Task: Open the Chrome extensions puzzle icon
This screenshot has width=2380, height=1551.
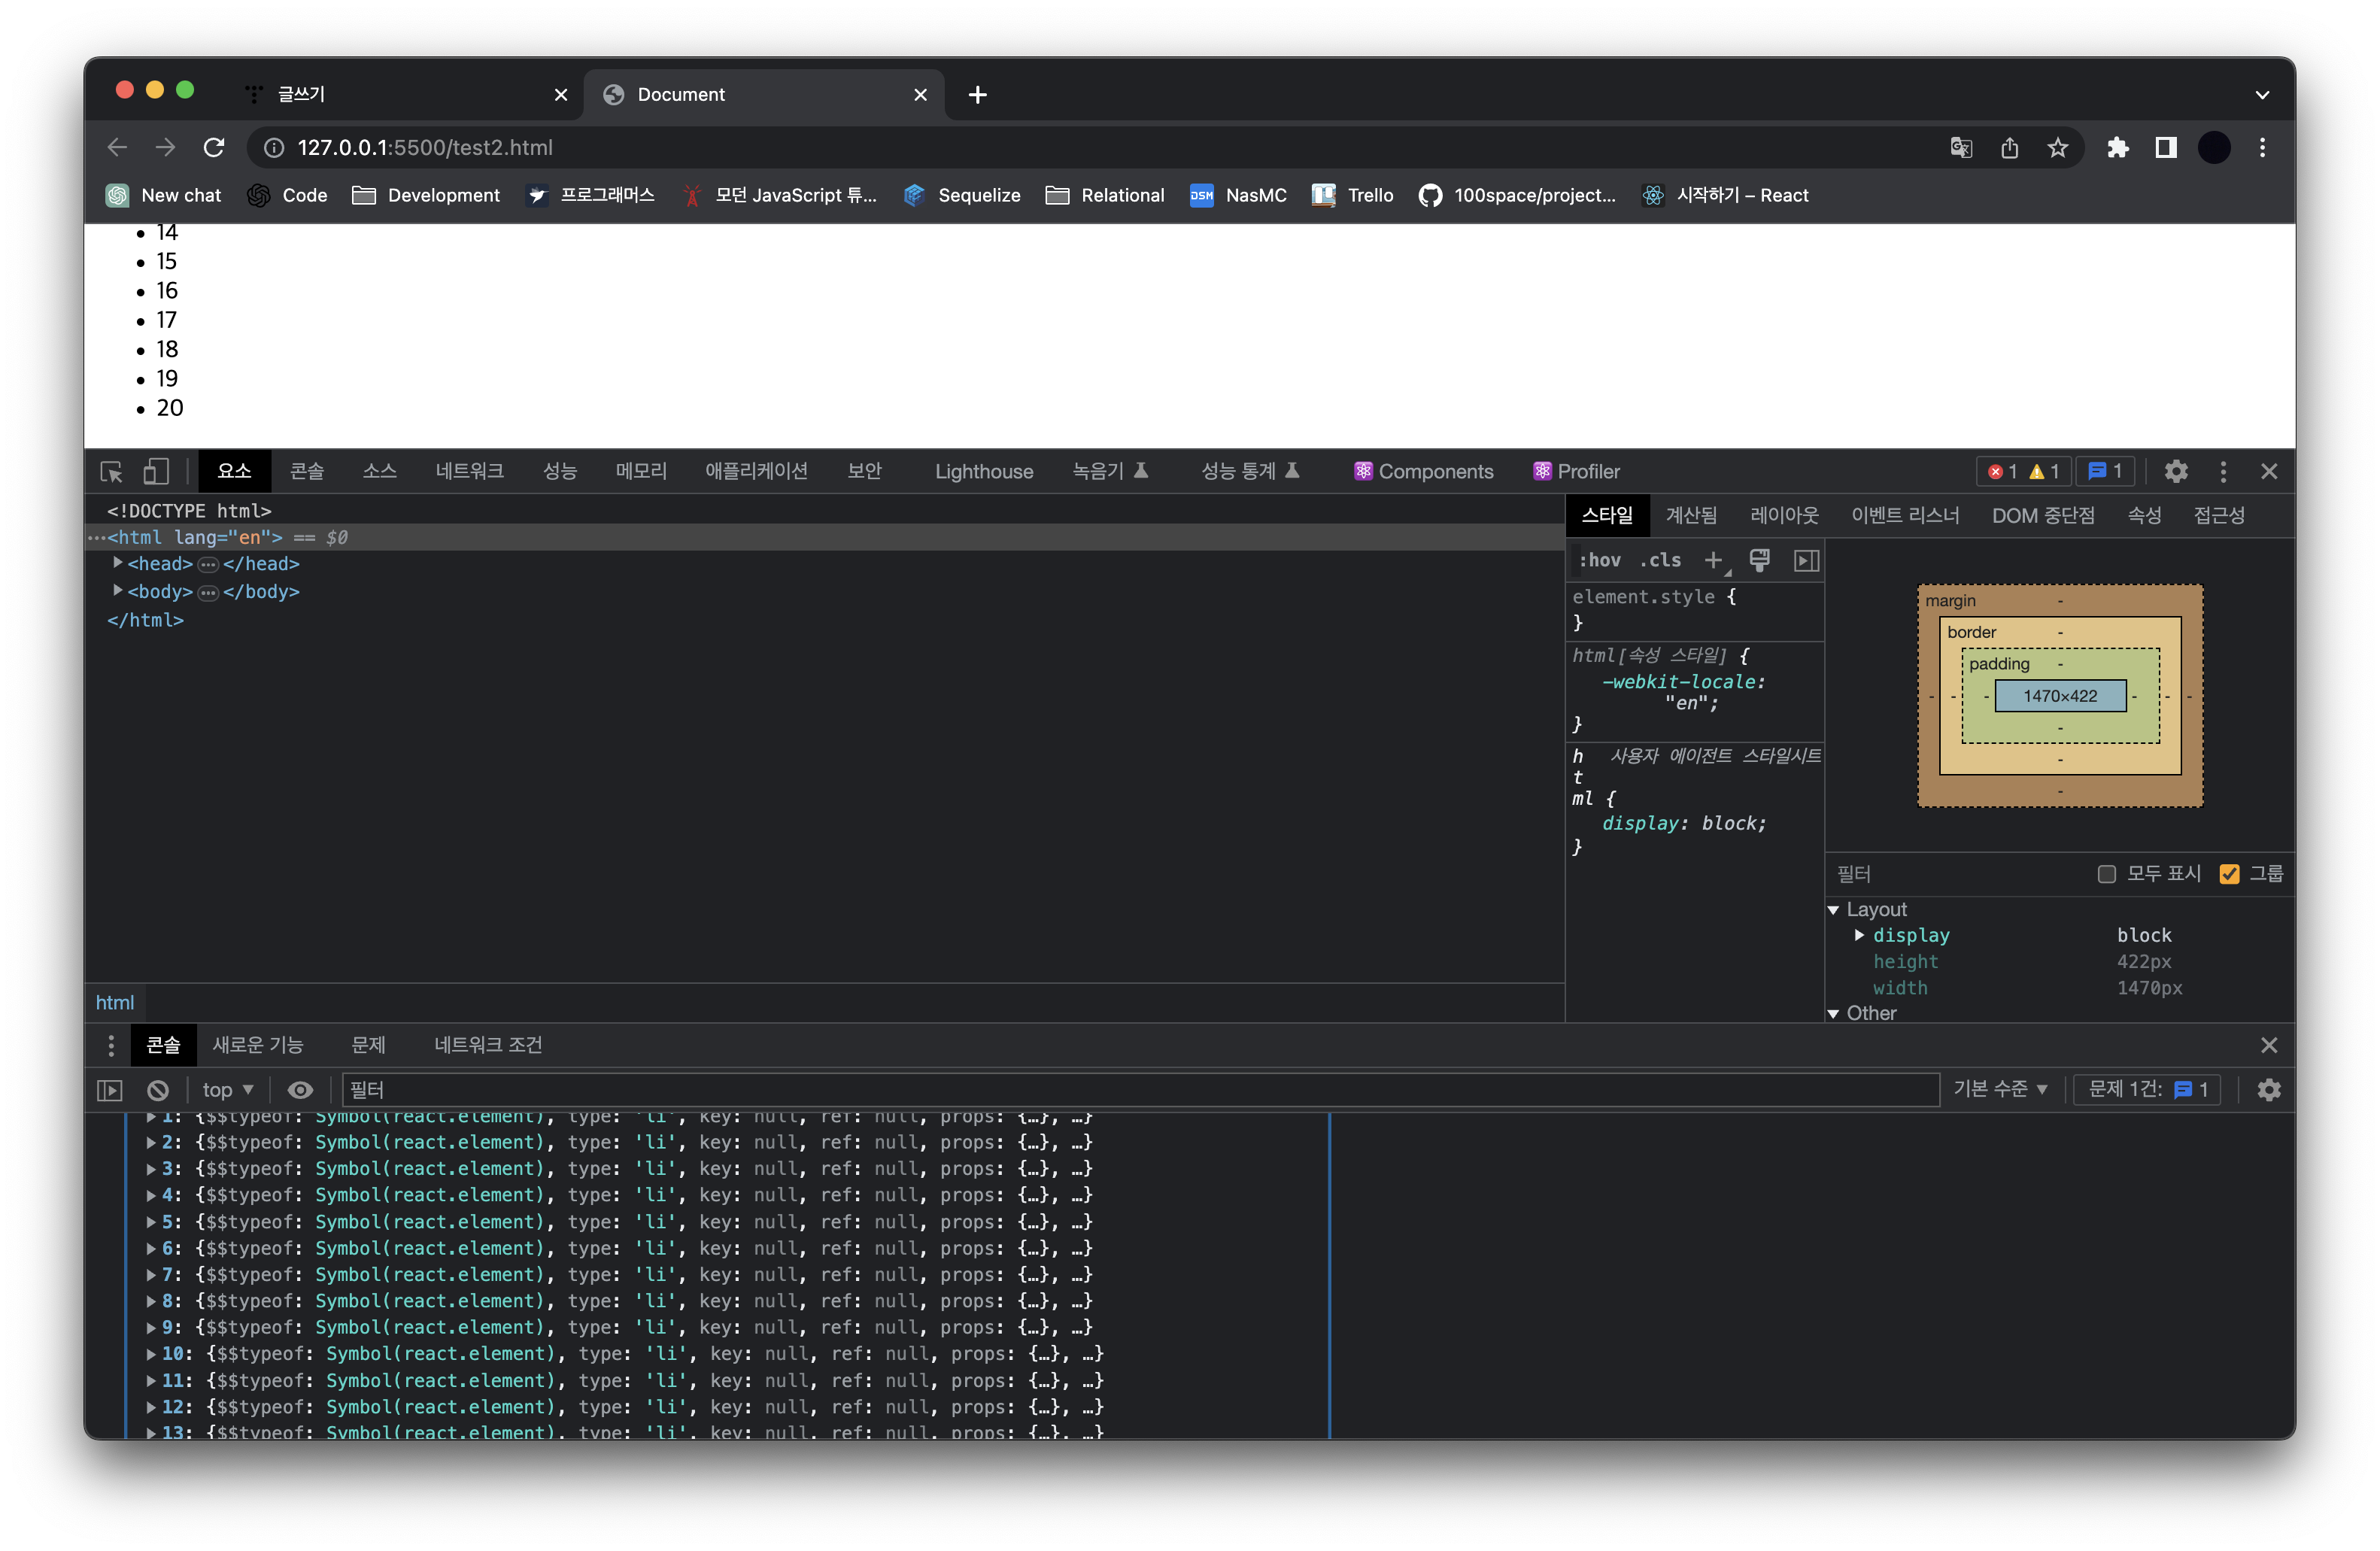Action: (x=2117, y=148)
